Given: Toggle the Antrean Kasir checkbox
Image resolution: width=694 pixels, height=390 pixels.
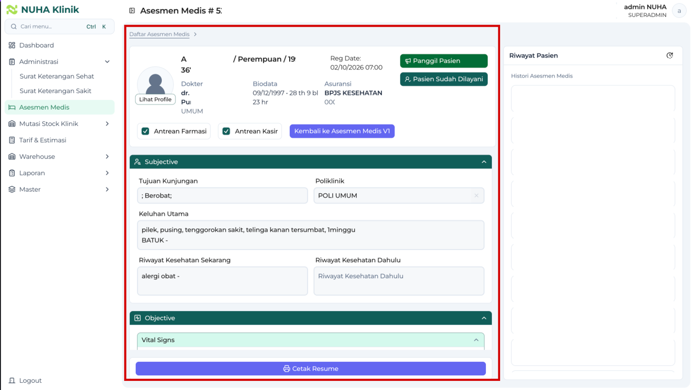Looking at the screenshot, I should tap(226, 131).
